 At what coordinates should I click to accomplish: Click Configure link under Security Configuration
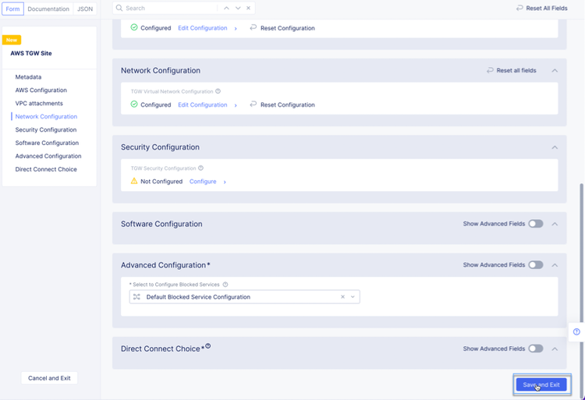pos(203,182)
